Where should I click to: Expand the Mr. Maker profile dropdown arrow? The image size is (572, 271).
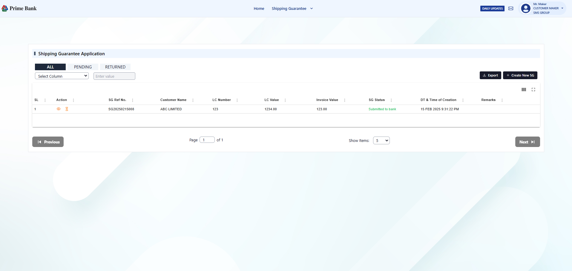(x=562, y=8)
